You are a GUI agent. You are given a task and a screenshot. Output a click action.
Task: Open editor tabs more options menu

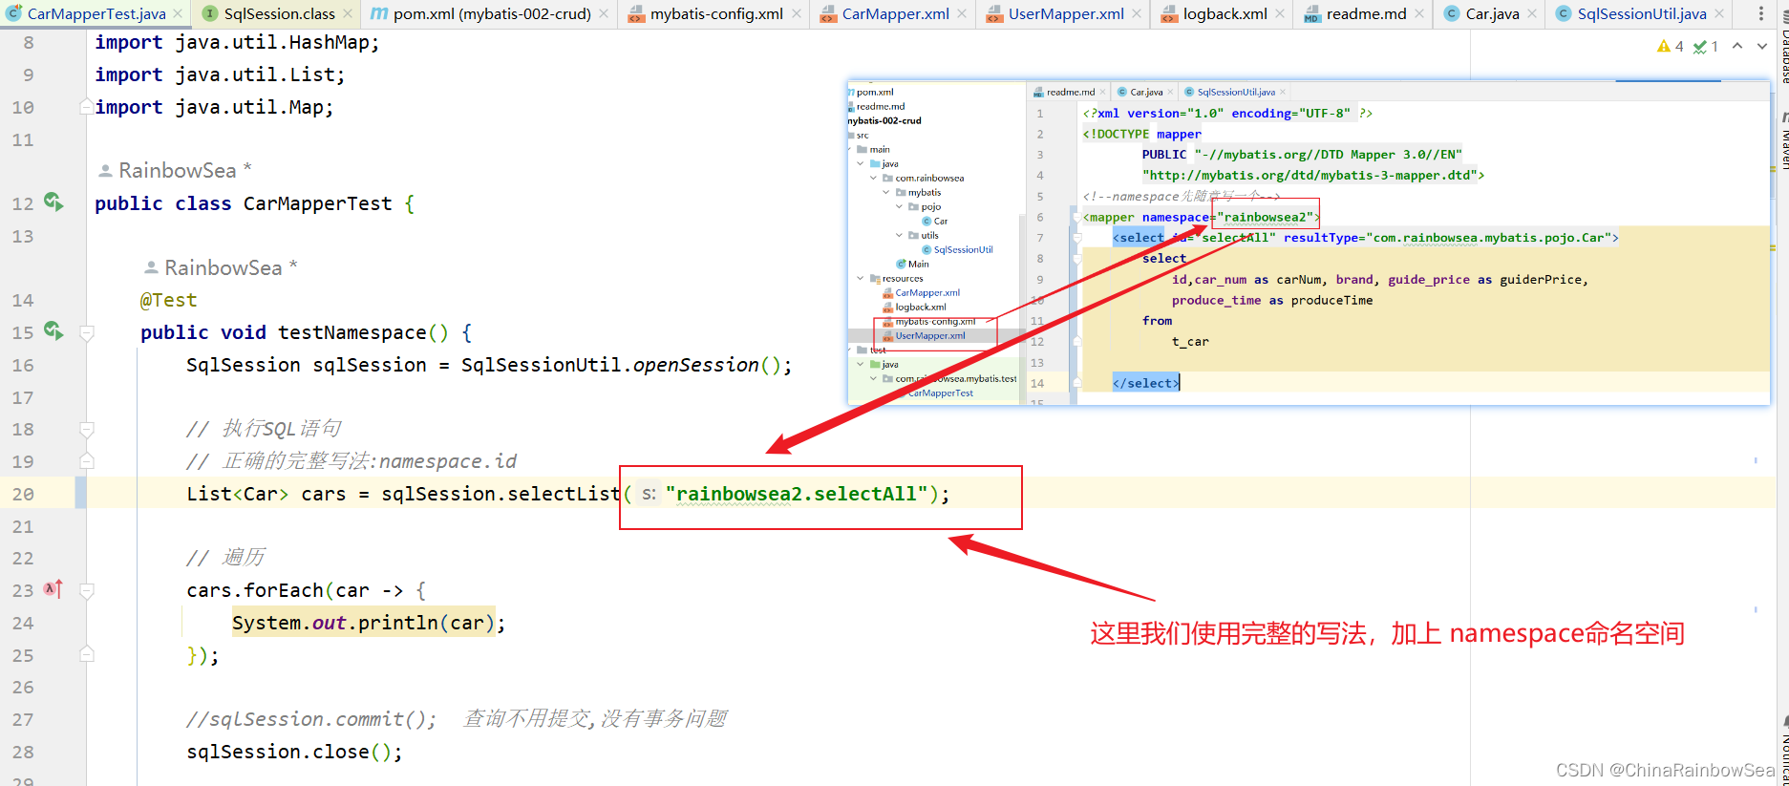coord(1761,13)
